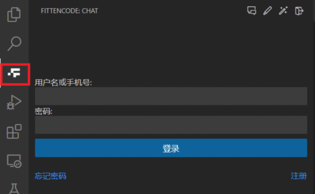315x194 pixels.
Task: Open Run and Debug view
Action: click(x=14, y=102)
